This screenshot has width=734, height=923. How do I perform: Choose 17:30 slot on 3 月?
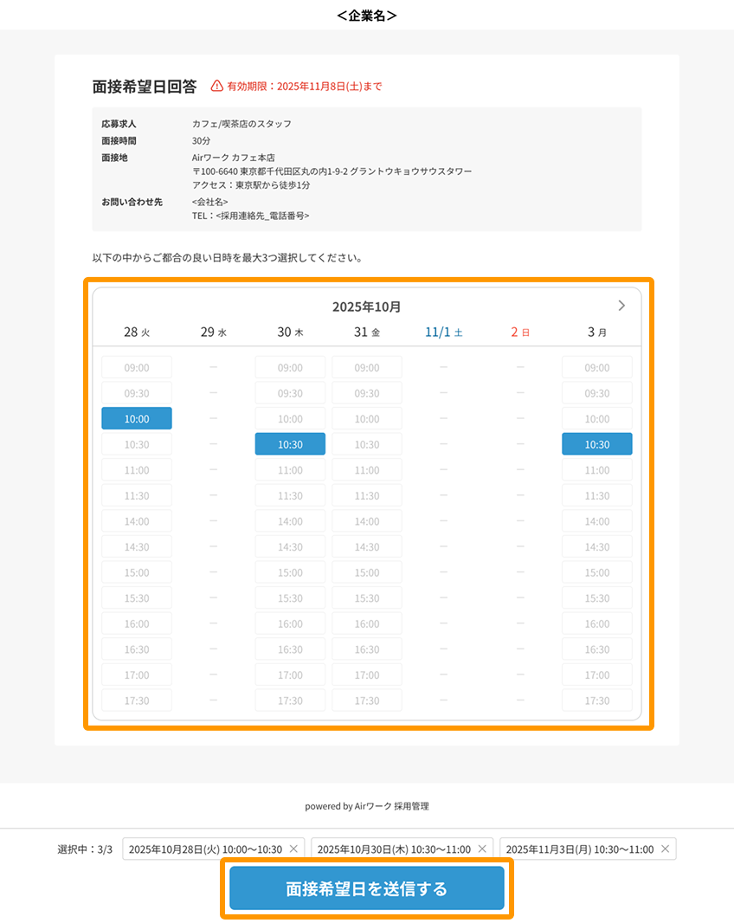point(597,700)
